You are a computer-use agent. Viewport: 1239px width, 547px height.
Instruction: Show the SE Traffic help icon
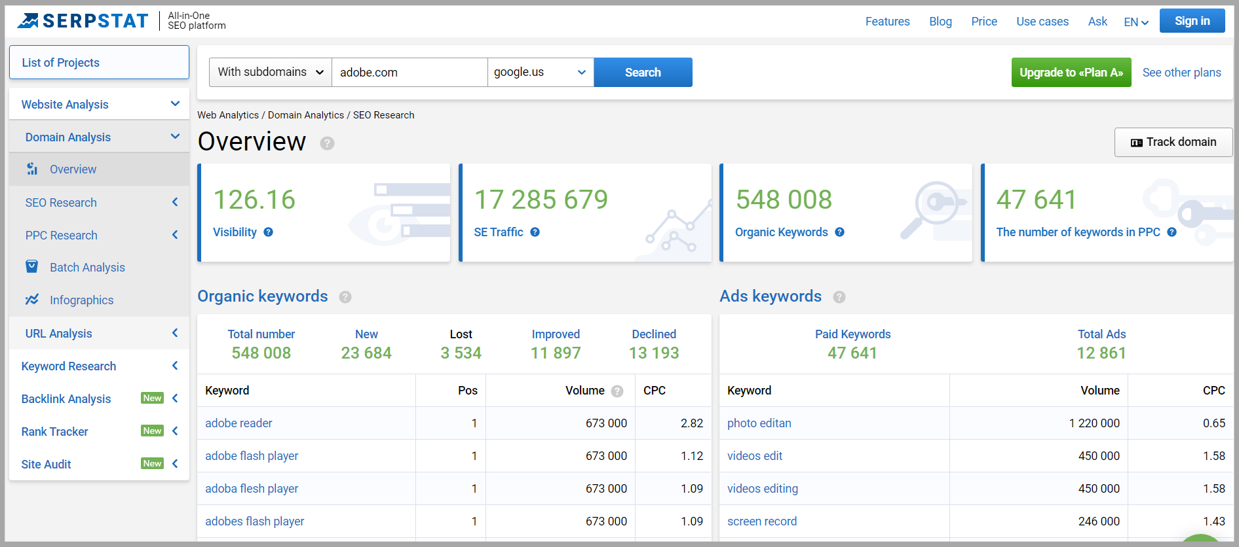pyautogui.click(x=535, y=232)
